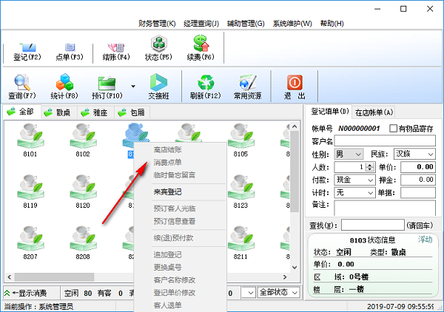Switch to the 散桌 table tab

point(59,112)
